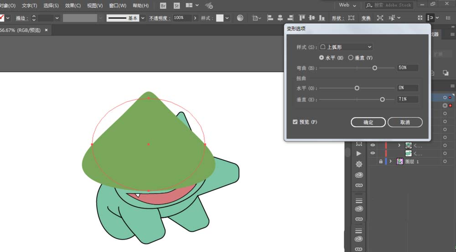This screenshot has width=456, height=252.
Task: Click the 垂直 (E) distortion slider handle
Action: (x=382, y=100)
